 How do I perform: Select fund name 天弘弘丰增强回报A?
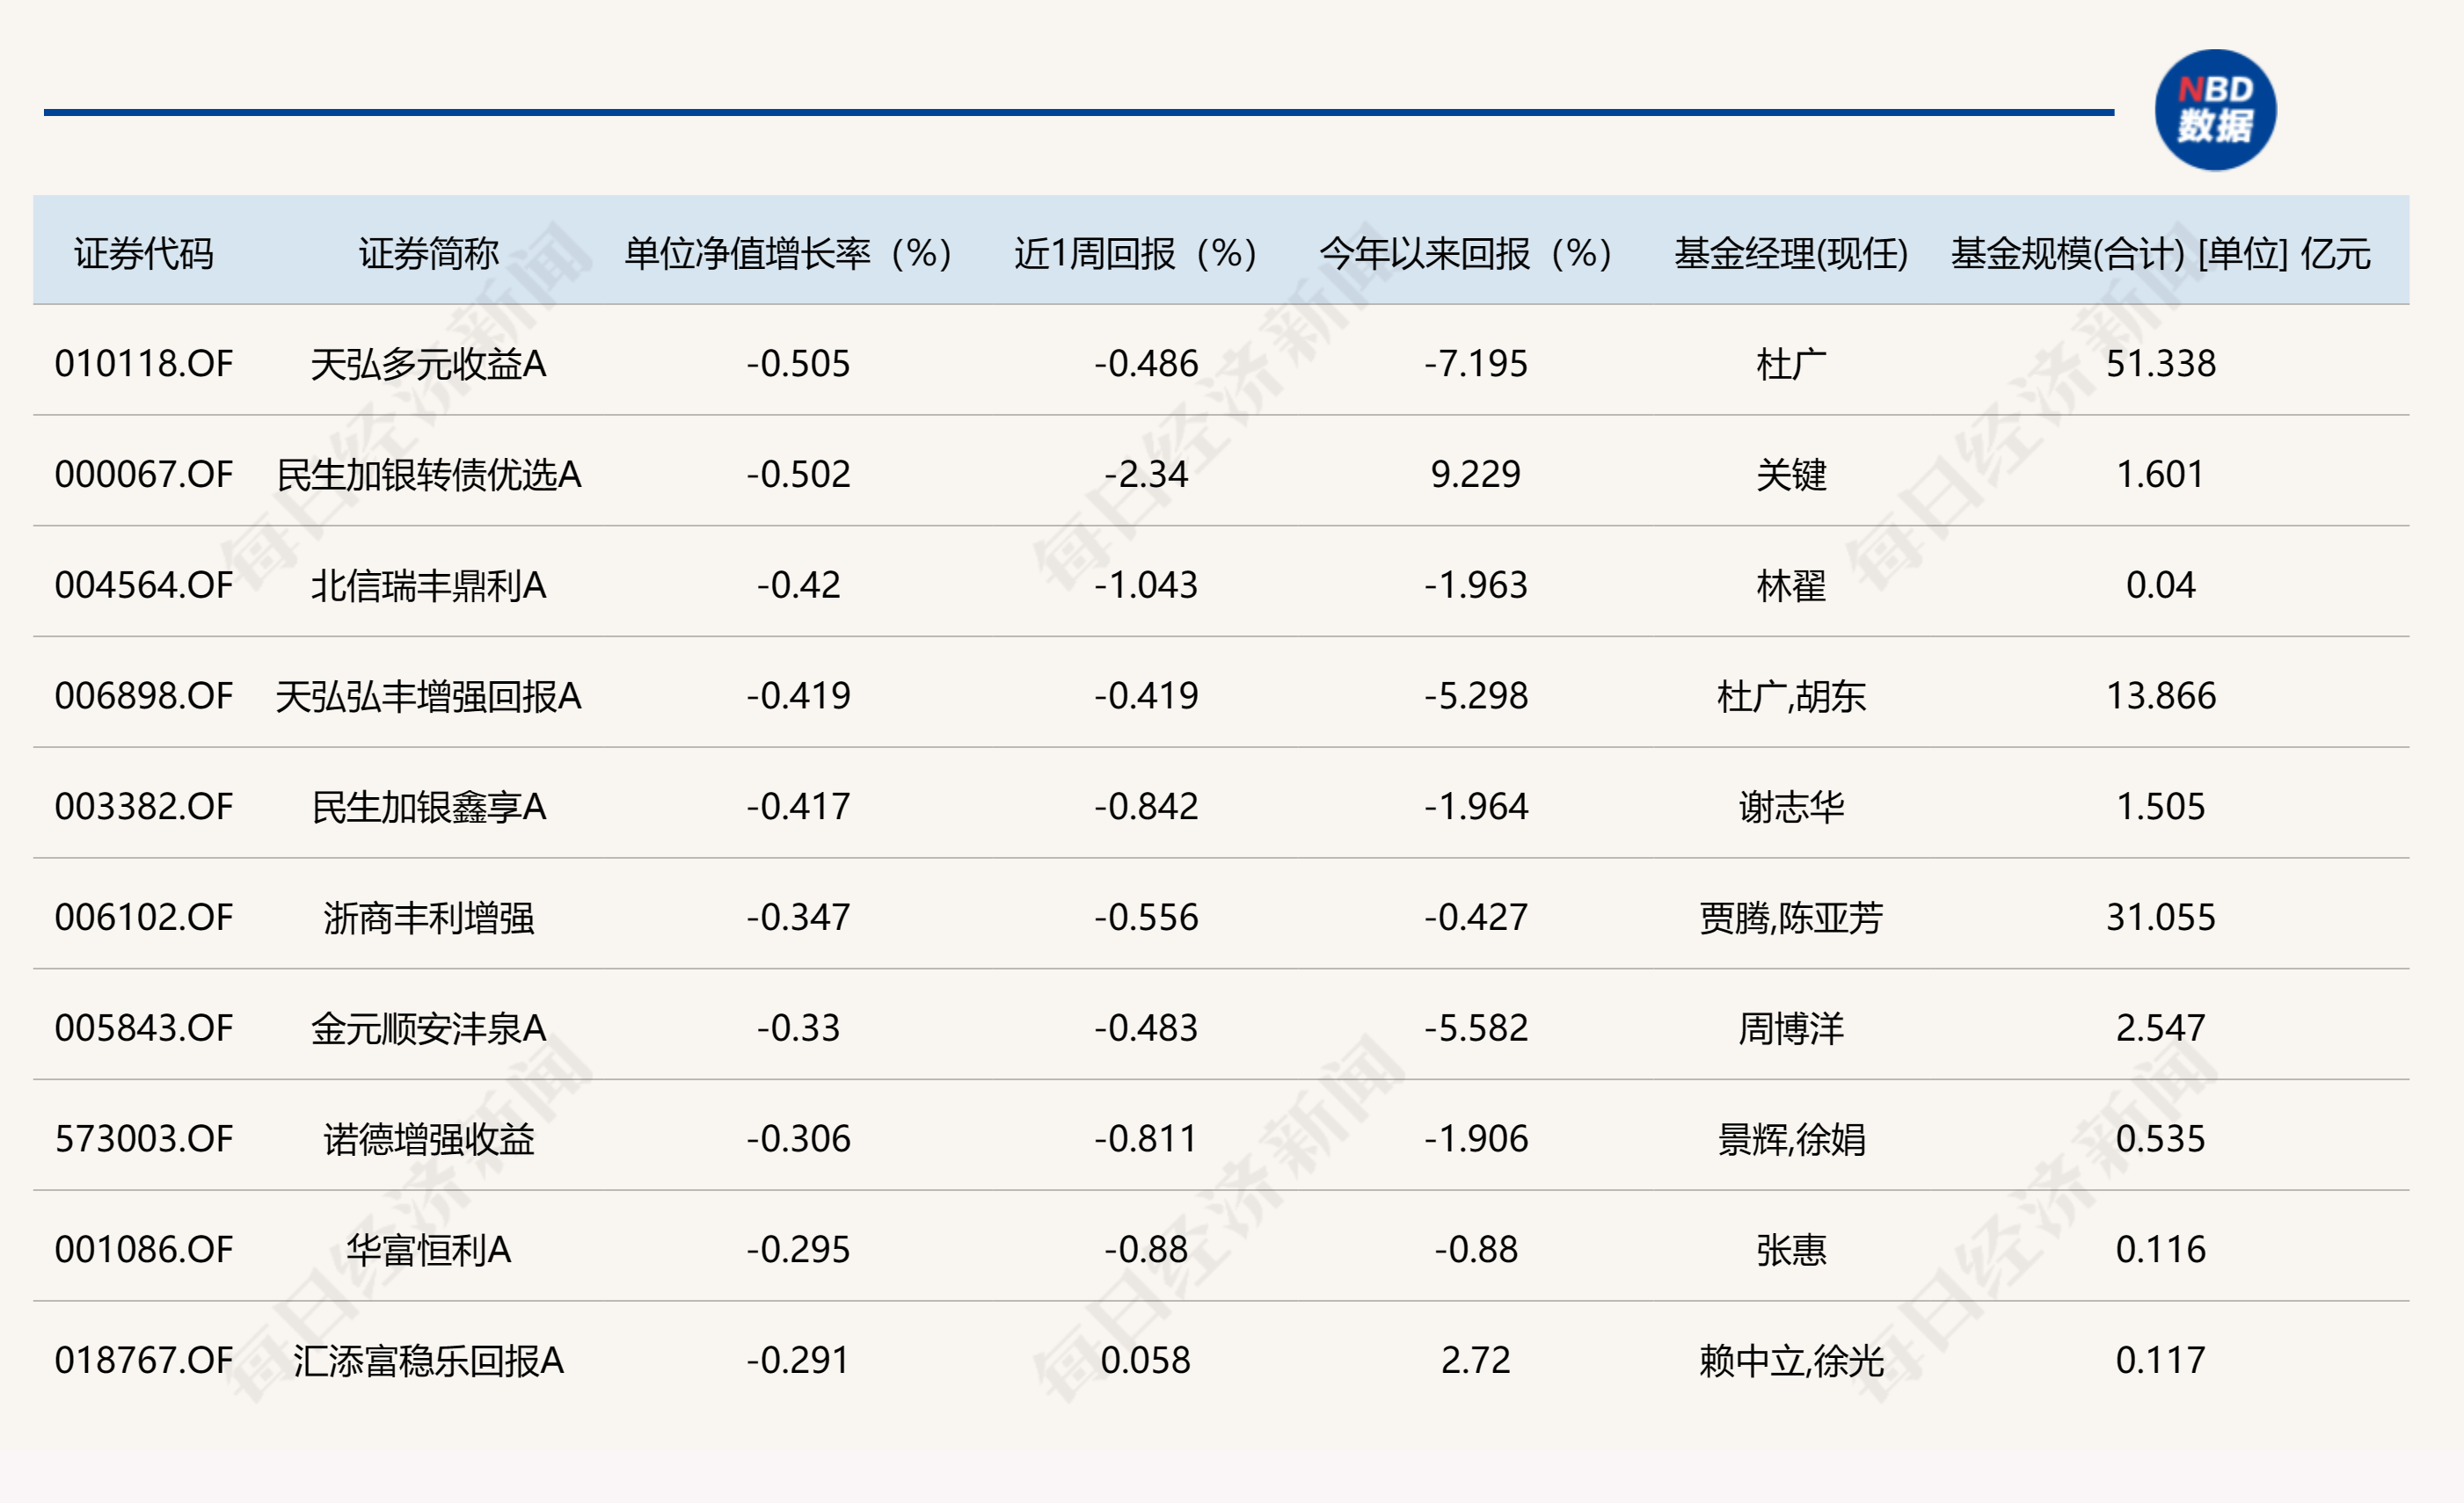tap(429, 696)
